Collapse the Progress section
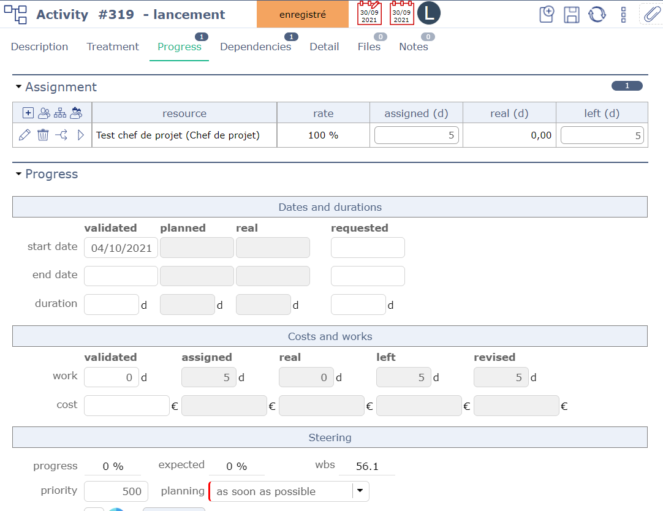This screenshot has width=663, height=511. (19, 175)
